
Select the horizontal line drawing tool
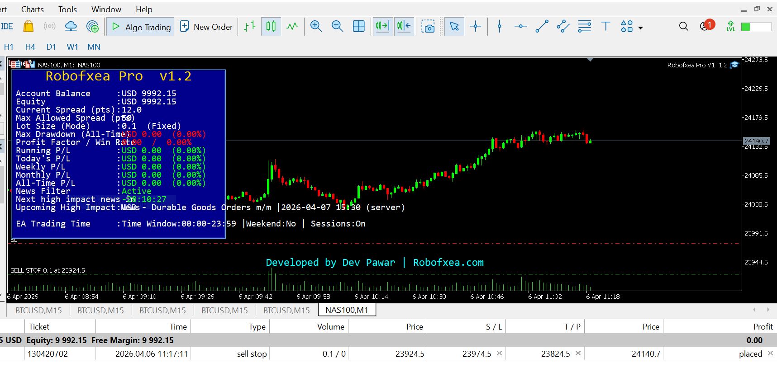click(520, 27)
